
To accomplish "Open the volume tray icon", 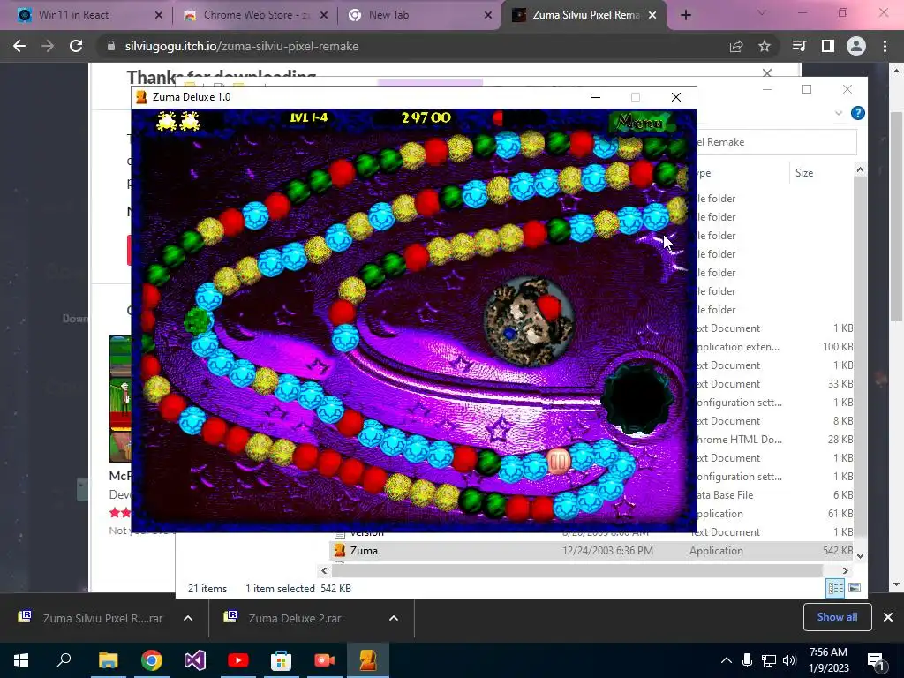I will tap(789, 660).
